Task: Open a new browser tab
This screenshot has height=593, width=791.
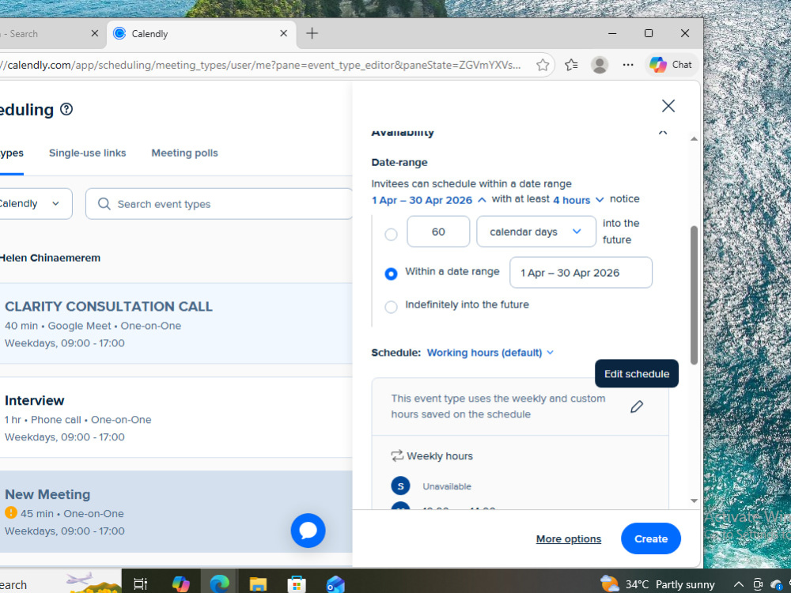Action: pyautogui.click(x=312, y=33)
